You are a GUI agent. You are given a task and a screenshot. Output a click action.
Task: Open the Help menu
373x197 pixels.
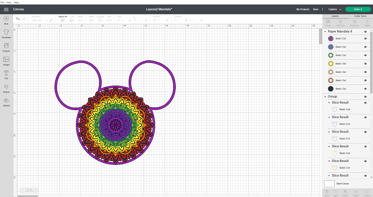click(16, 2)
